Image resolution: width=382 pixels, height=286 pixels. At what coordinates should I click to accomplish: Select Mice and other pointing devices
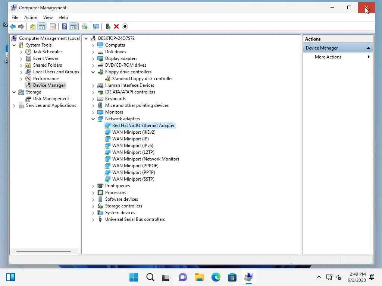coord(137,105)
